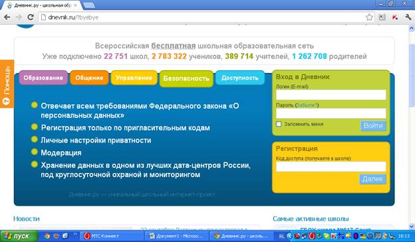Image resolution: width=415 pixels, height=242 pixels.
Task: Open Самые активные школы heading
Action: 311,219
